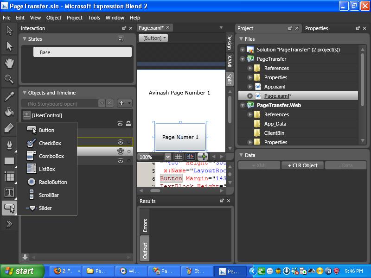Select the Zoom magnifier tool
371x278 pixels.
pos(9,79)
